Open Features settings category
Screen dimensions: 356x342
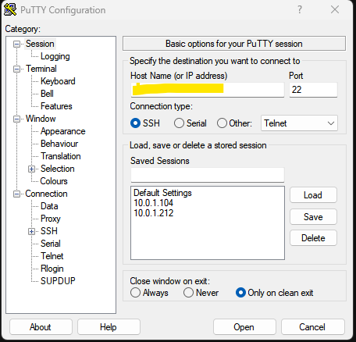[56, 106]
